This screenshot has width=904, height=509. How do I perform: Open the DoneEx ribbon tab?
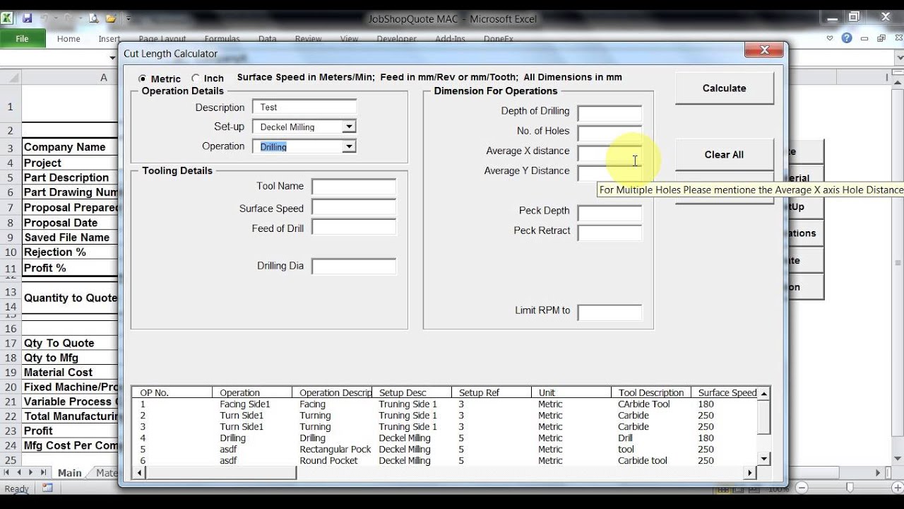point(499,39)
